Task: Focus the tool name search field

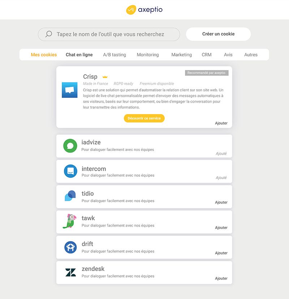Action: [x=109, y=34]
